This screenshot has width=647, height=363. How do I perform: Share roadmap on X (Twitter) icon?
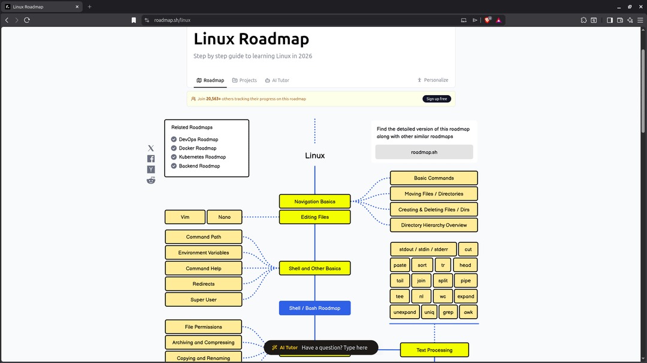[151, 148]
